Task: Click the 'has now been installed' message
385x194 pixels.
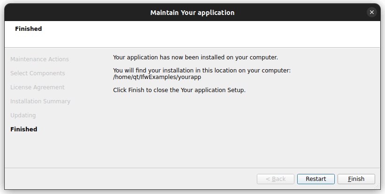Action: click(195, 57)
